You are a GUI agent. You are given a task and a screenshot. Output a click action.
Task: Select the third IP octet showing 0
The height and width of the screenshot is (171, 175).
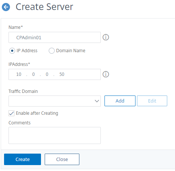click(x=47, y=74)
